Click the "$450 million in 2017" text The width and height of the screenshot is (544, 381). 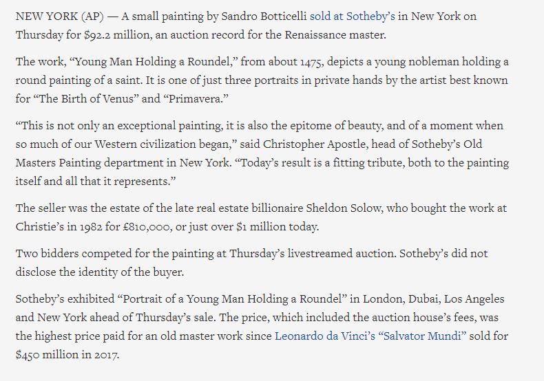(67, 355)
